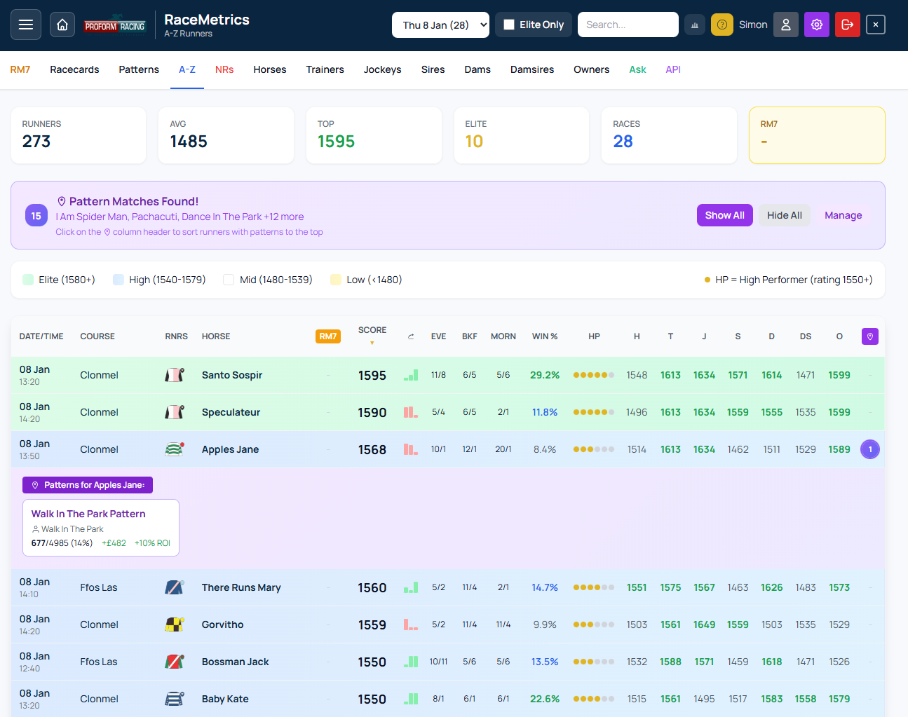Click the Manage patterns link

pos(843,215)
